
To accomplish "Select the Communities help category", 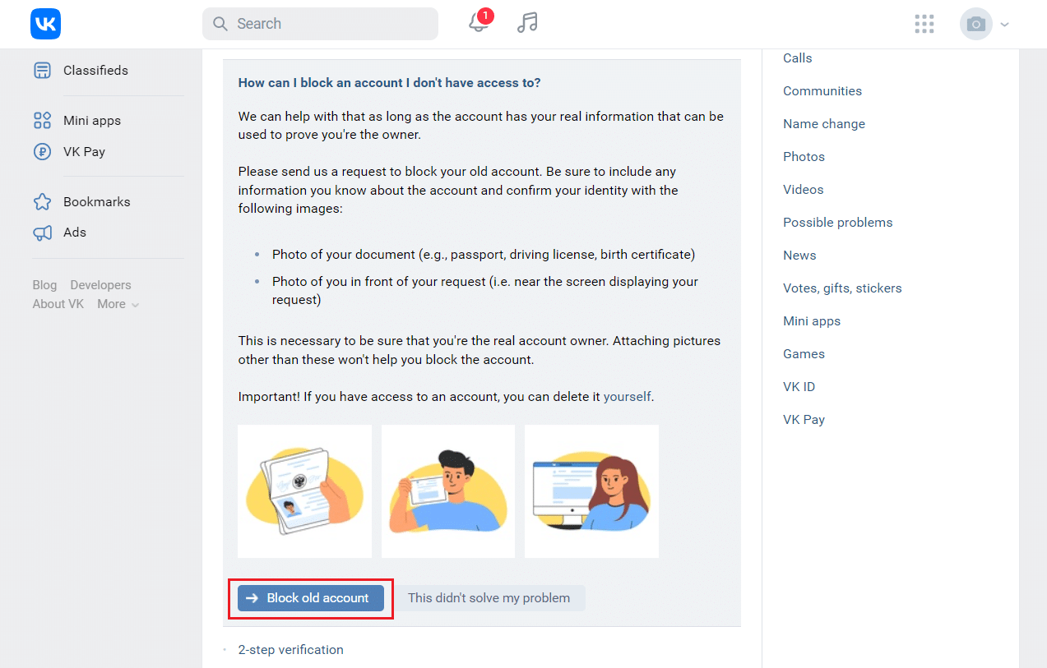I will 822,91.
